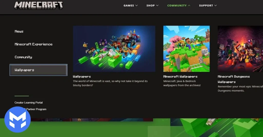263x137 pixels.
Task: Collapse the Community dropdown menu
Action: coord(179,6)
